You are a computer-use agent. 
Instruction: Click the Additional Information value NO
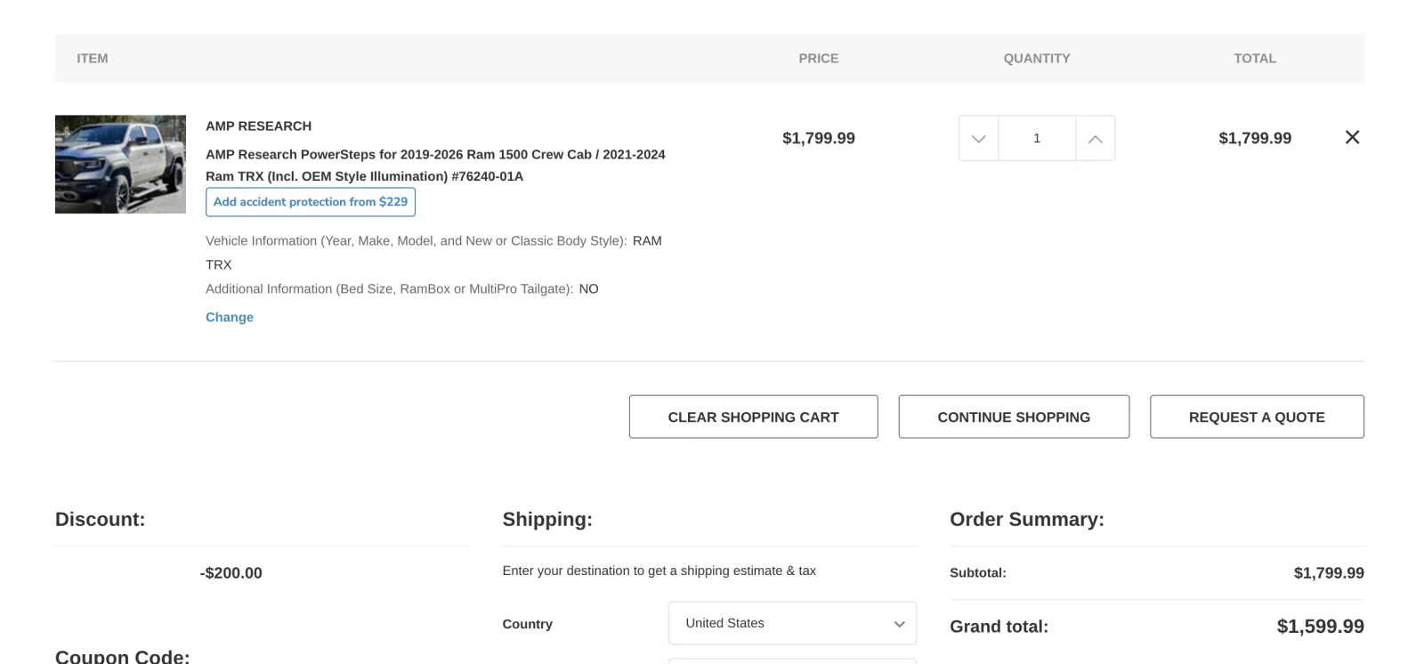click(x=589, y=289)
